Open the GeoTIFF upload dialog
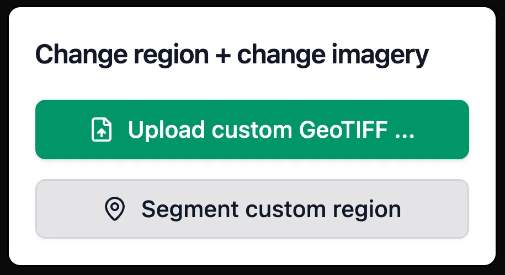 pos(252,130)
